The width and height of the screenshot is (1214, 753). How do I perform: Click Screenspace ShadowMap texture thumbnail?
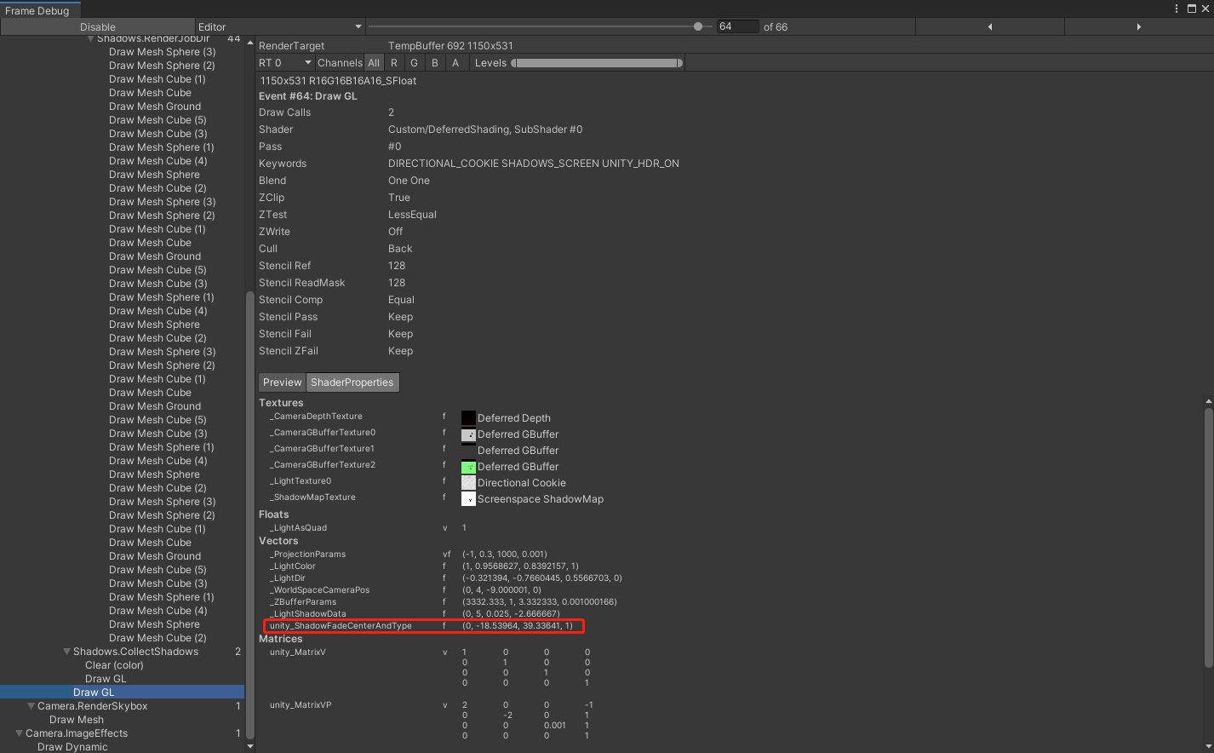click(468, 499)
